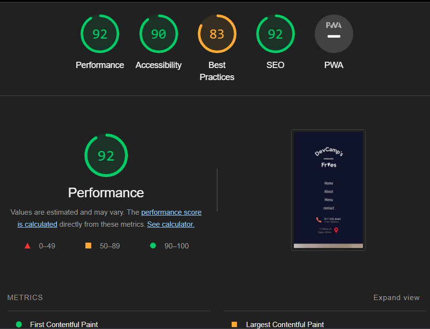Screen dimensions: 430x329
Task: Click the orange square 50–89 legend icon
Action: [x=88, y=246]
